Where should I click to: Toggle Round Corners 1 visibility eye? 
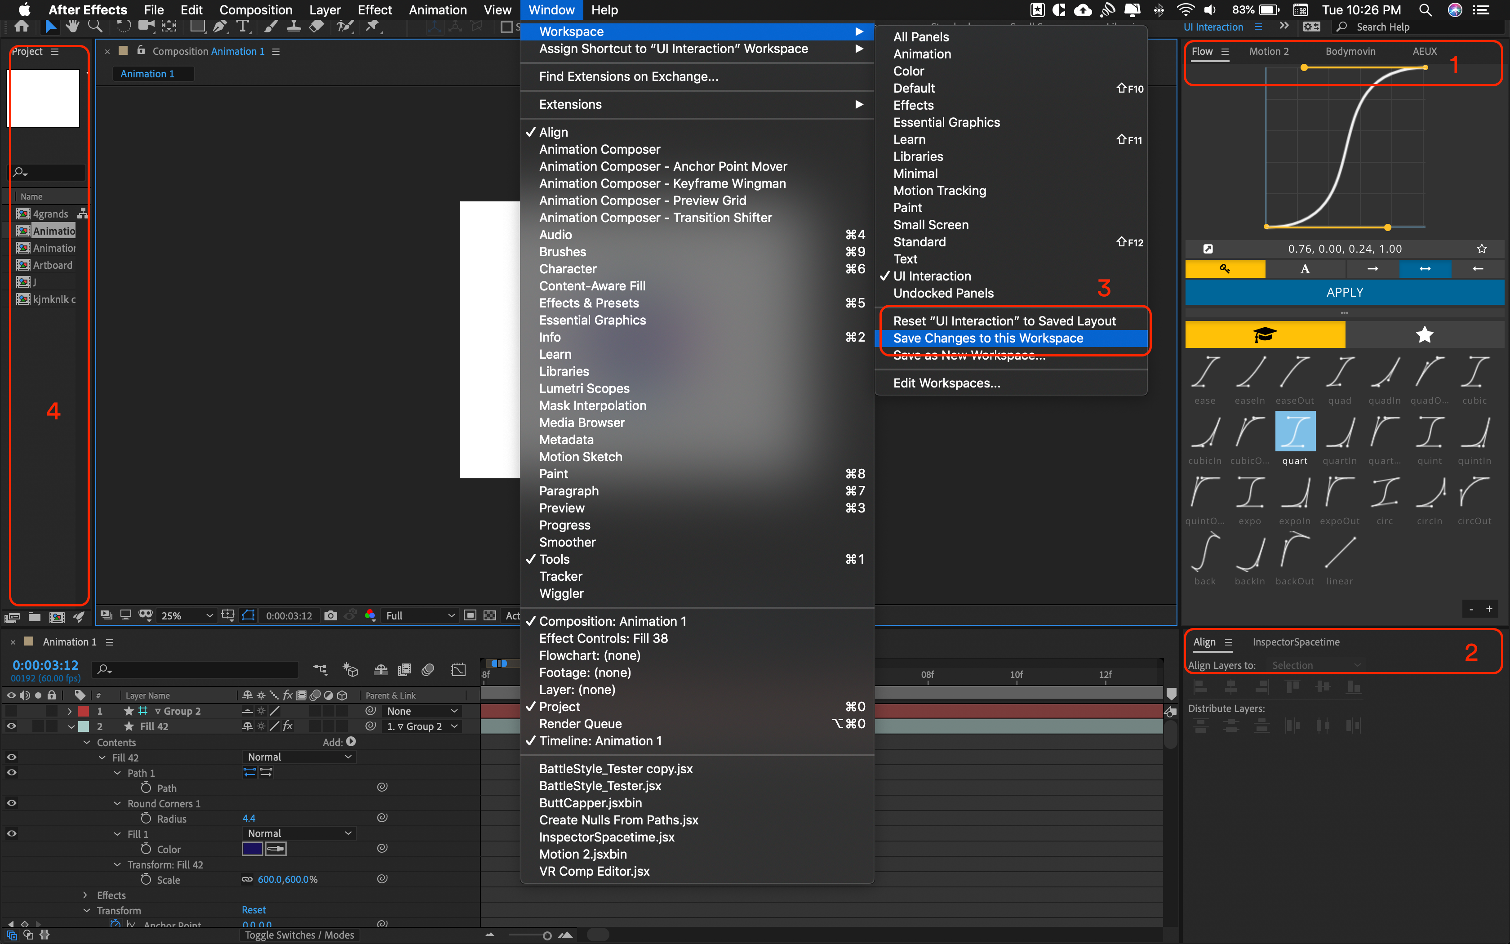11,803
